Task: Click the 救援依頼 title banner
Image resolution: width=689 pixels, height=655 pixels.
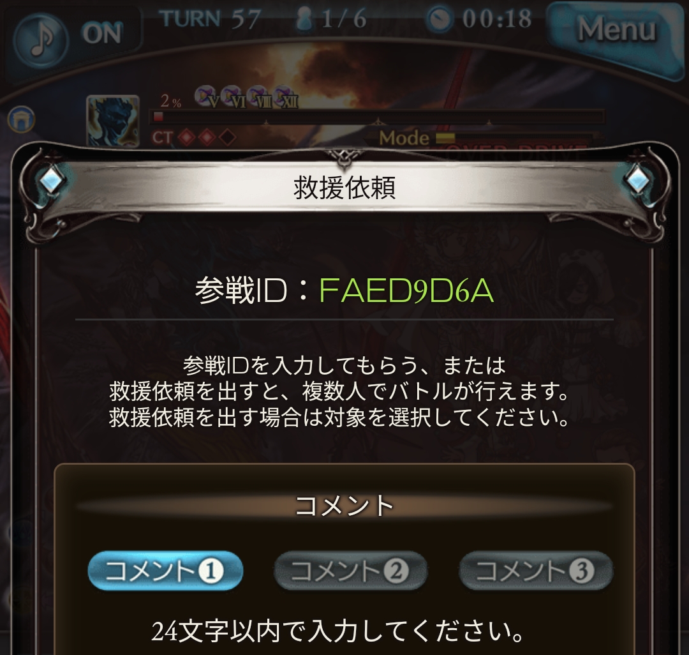Action: (344, 188)
